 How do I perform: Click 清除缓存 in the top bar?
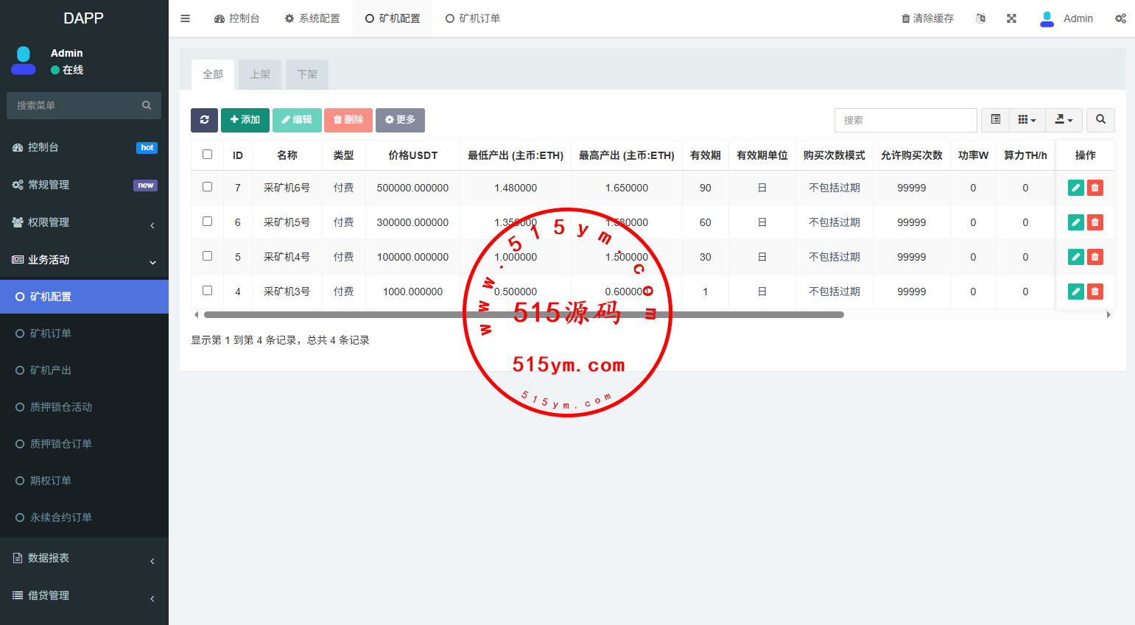pyautogui.click(x=927, y=18)
